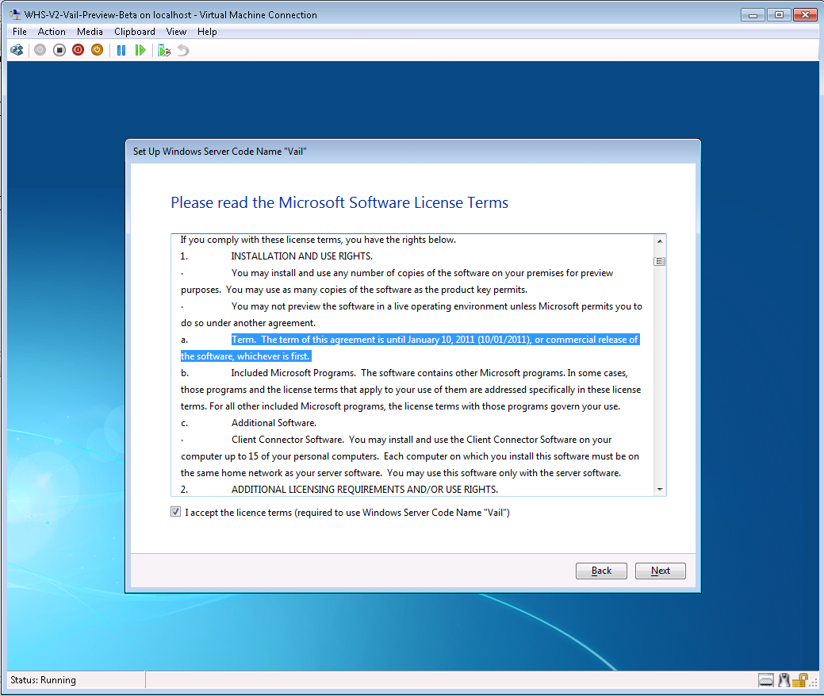The width and height of the screenshot is (824, 696).
Task: Maximize the Virtual Machine Connection window
Action: (x=779, y=15)
